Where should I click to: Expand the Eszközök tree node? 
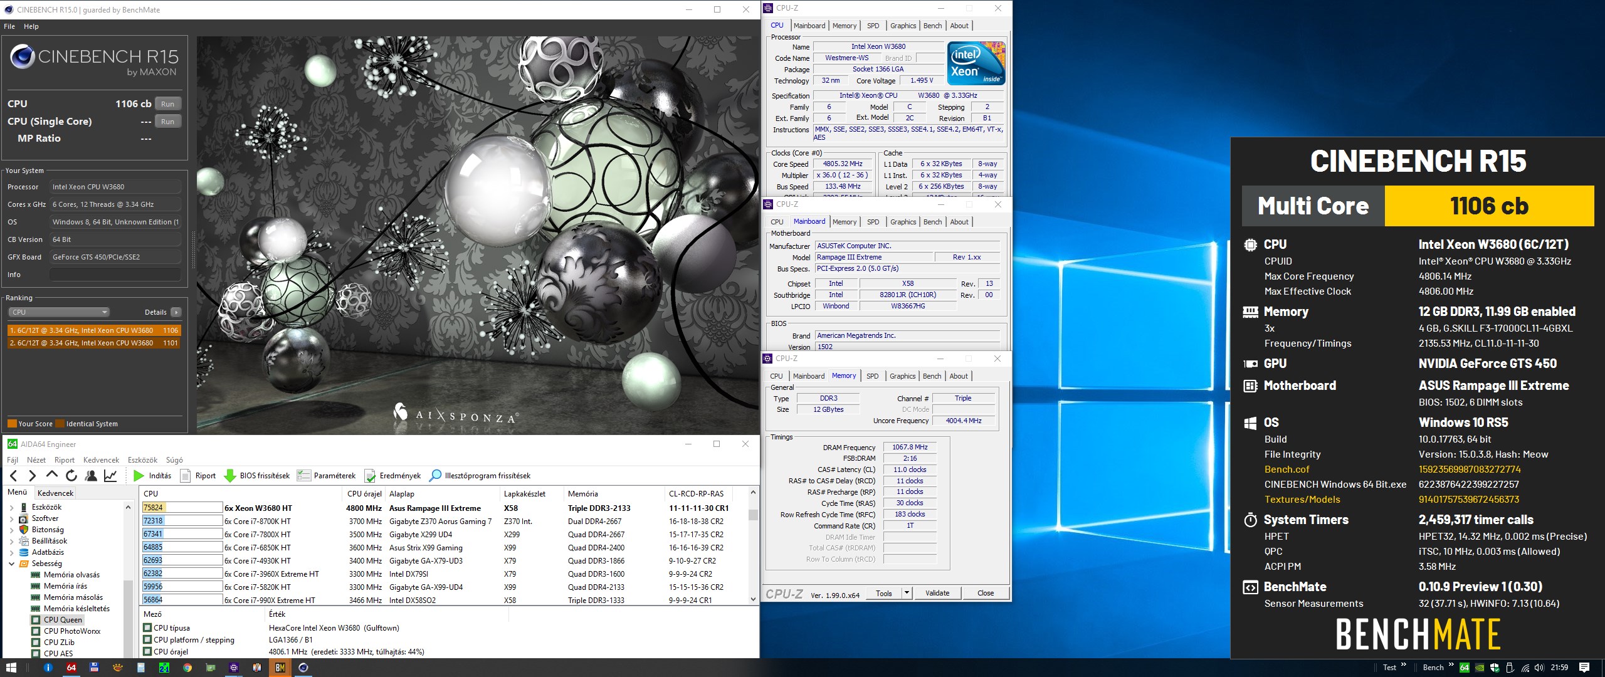(11, 507)
